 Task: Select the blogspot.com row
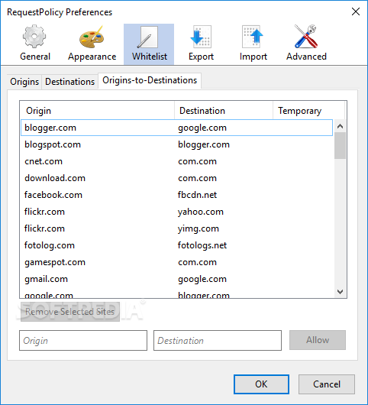tap(177, 144)
